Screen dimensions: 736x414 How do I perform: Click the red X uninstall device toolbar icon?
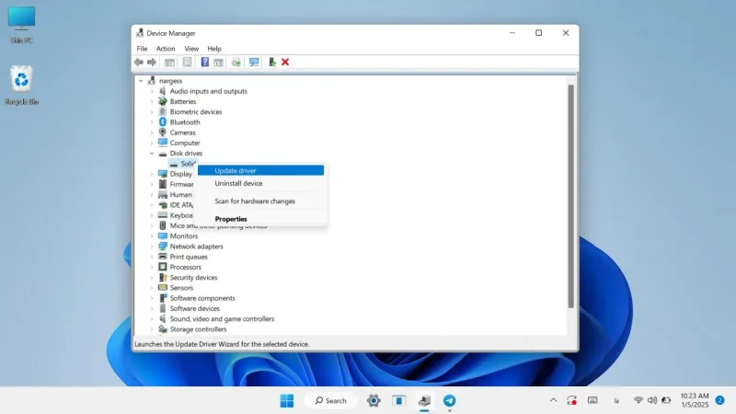click(x=285, y=62)
